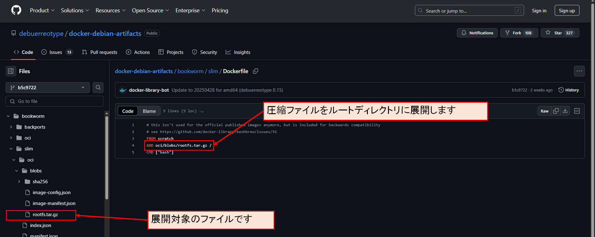Viewport: 595px width, 237px height.
Task: Fork the repository
Action: (x=519, y=33)
